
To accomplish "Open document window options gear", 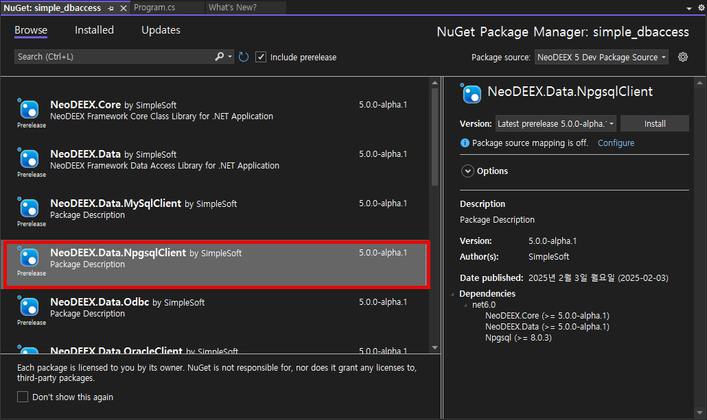I will (702, 8).
